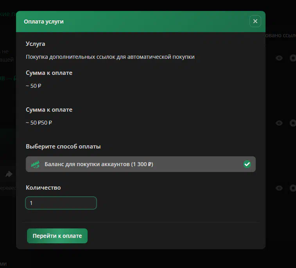Click the '~ 50 ₽50 ₽' amount text
The width and height of the screenshot is (296, 268).
pos(39,123)
